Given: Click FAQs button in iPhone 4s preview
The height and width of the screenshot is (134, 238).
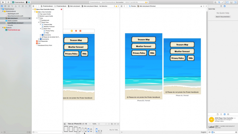Looking at the screenshot, I should click(x=191, y=58).
